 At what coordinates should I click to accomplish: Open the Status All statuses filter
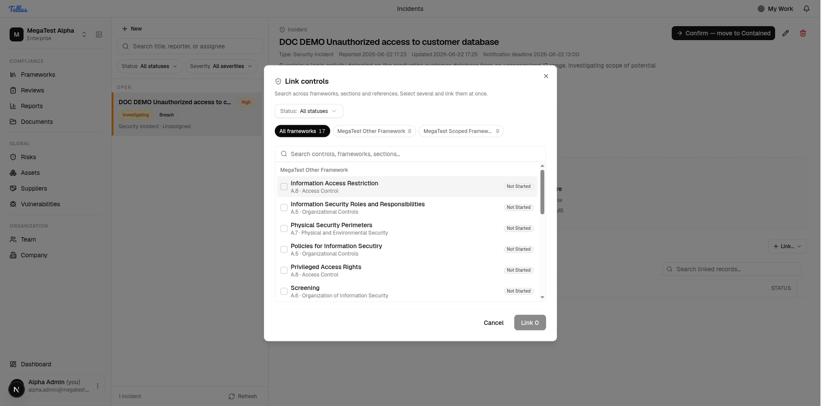(150, 66)
